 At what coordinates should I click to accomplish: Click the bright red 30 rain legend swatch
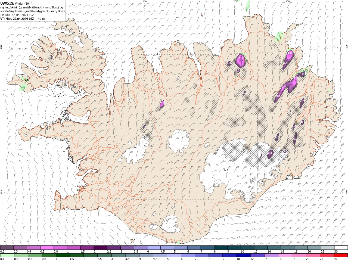(340, 255)
